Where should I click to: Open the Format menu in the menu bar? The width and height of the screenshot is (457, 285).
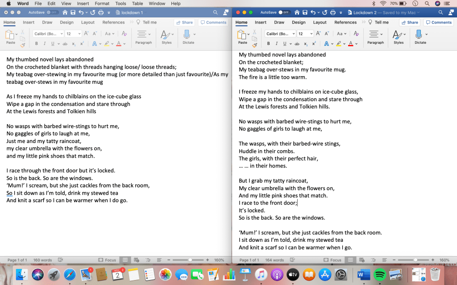(x=102, y=4)
